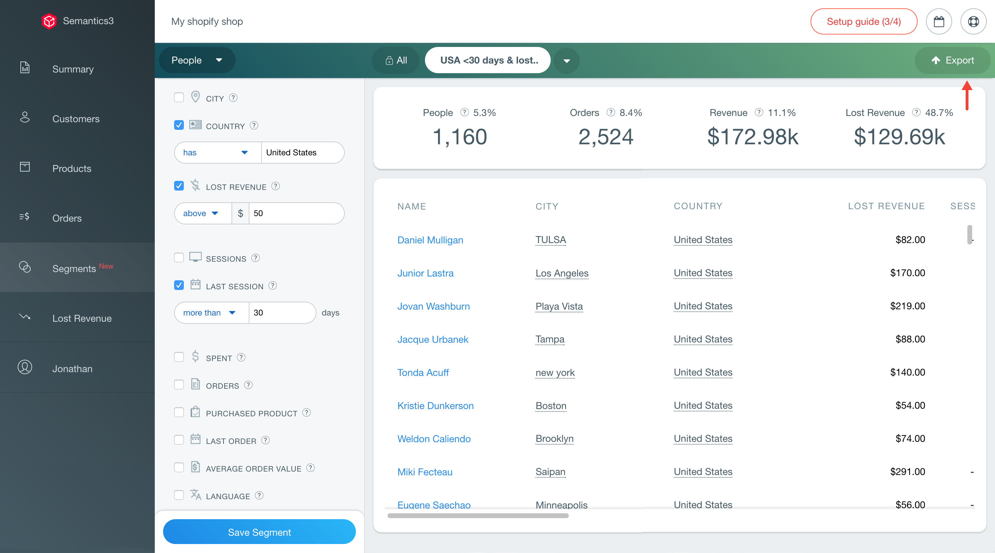Click help icon next to Lost Revenue filter

click(275, 186)
